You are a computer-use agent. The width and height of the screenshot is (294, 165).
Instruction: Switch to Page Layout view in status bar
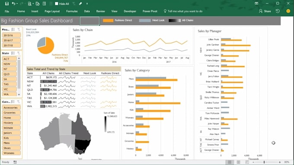[x=238, y=162]
